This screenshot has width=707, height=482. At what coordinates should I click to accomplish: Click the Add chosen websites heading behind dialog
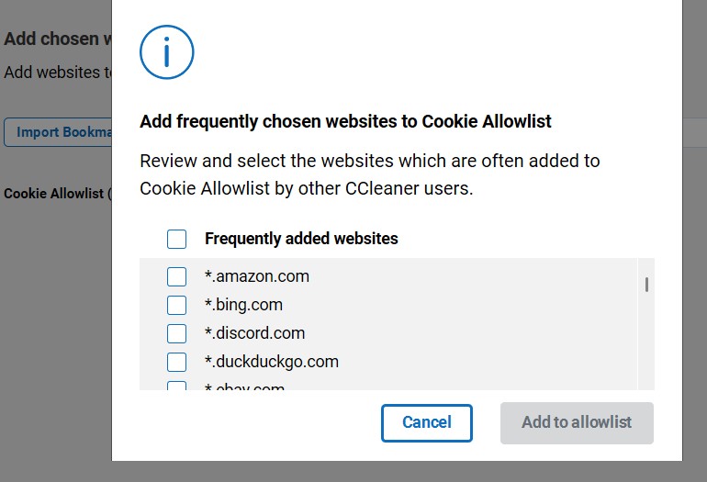point(58,39)
